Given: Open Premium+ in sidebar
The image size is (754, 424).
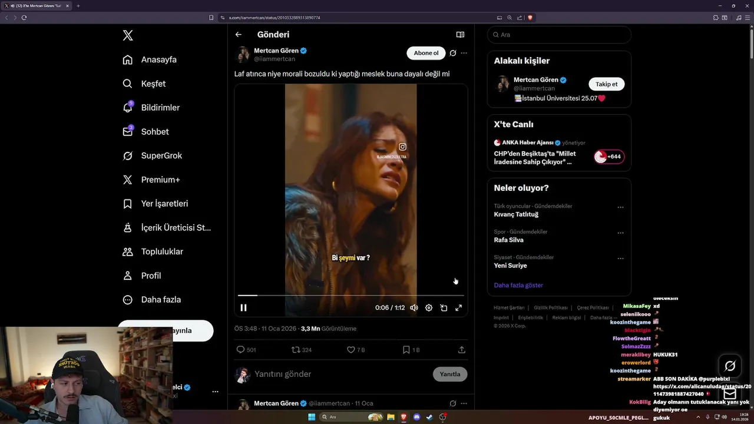Looking at the screenshot, I should [x=151, y=180].
